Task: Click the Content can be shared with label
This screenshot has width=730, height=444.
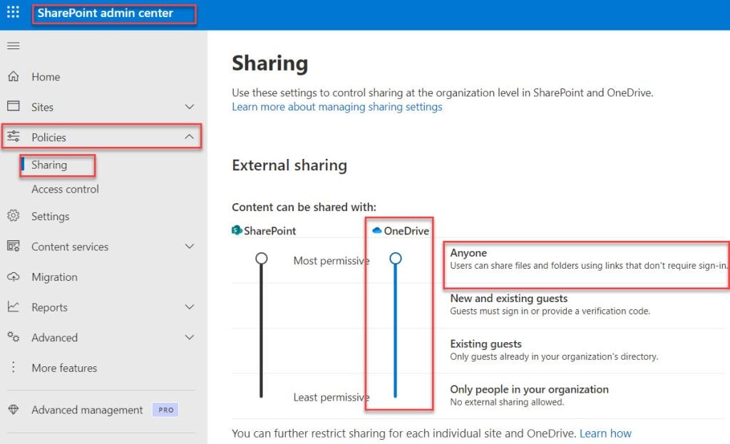Action: [304, 207]
